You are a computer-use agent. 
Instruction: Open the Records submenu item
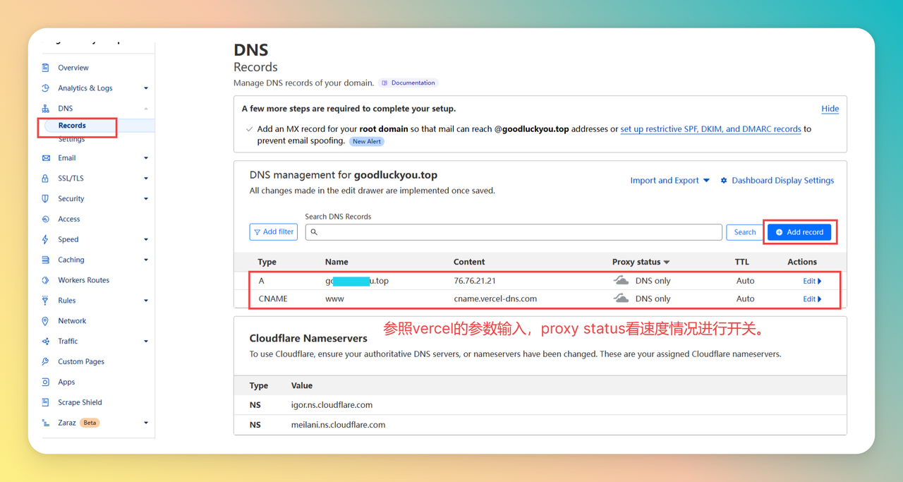[72, 126]
